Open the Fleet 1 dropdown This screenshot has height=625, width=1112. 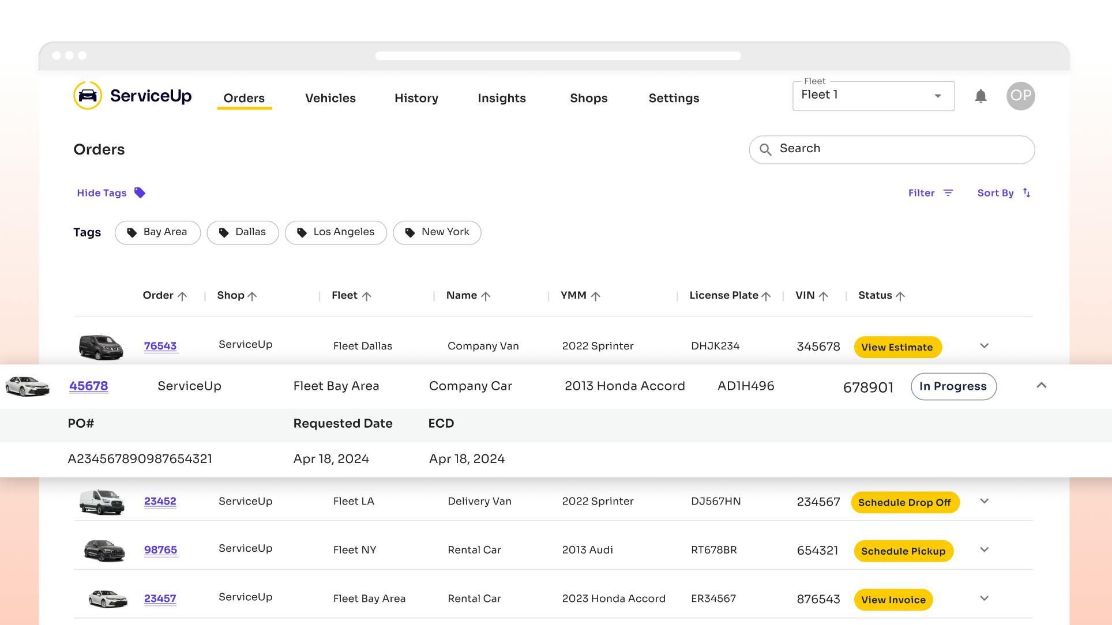point(873,96)
